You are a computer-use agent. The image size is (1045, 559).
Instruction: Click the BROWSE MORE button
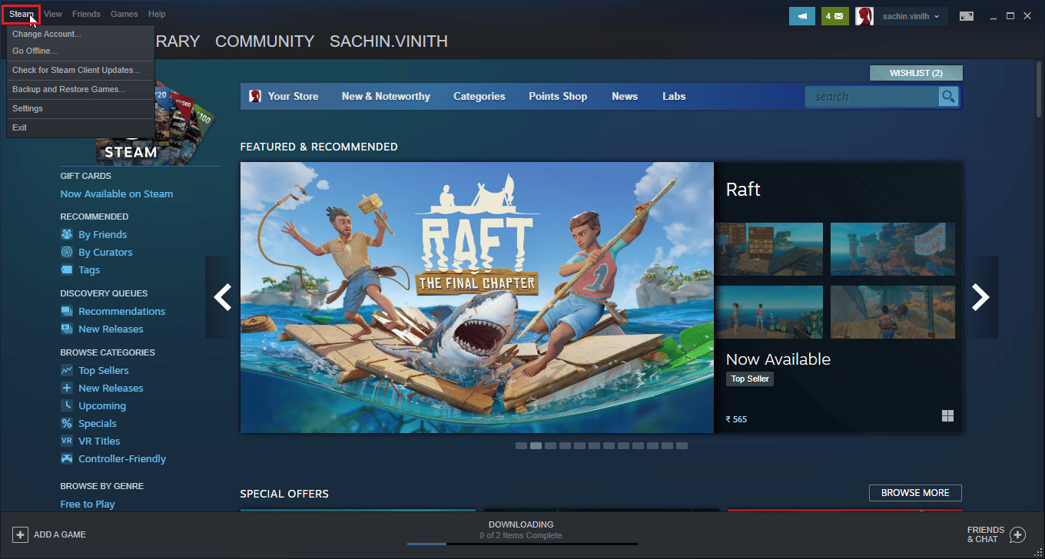point(915,493)
